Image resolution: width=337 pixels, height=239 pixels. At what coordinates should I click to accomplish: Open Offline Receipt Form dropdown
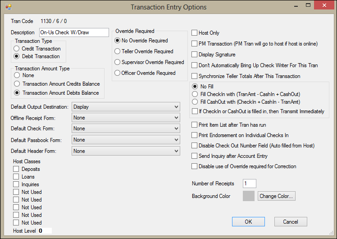[x=126, y=118]
